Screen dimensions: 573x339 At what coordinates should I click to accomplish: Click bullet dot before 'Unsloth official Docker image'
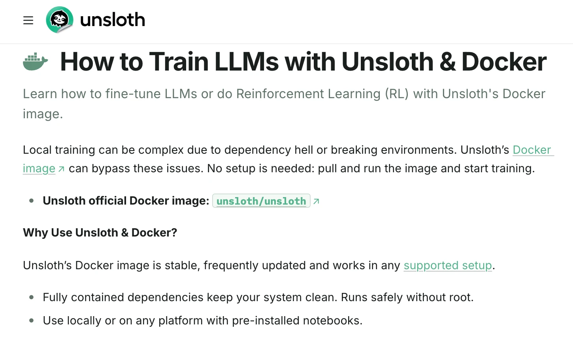[x=32, y=201]
